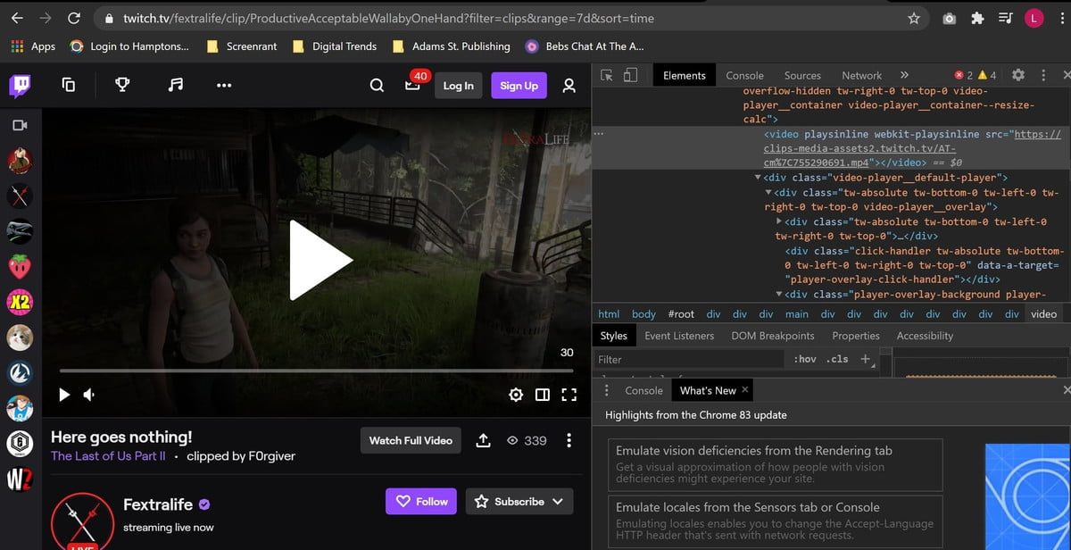Expand the video-player__default-player div node
1071x550 pixels.
(x=758, y=177)
